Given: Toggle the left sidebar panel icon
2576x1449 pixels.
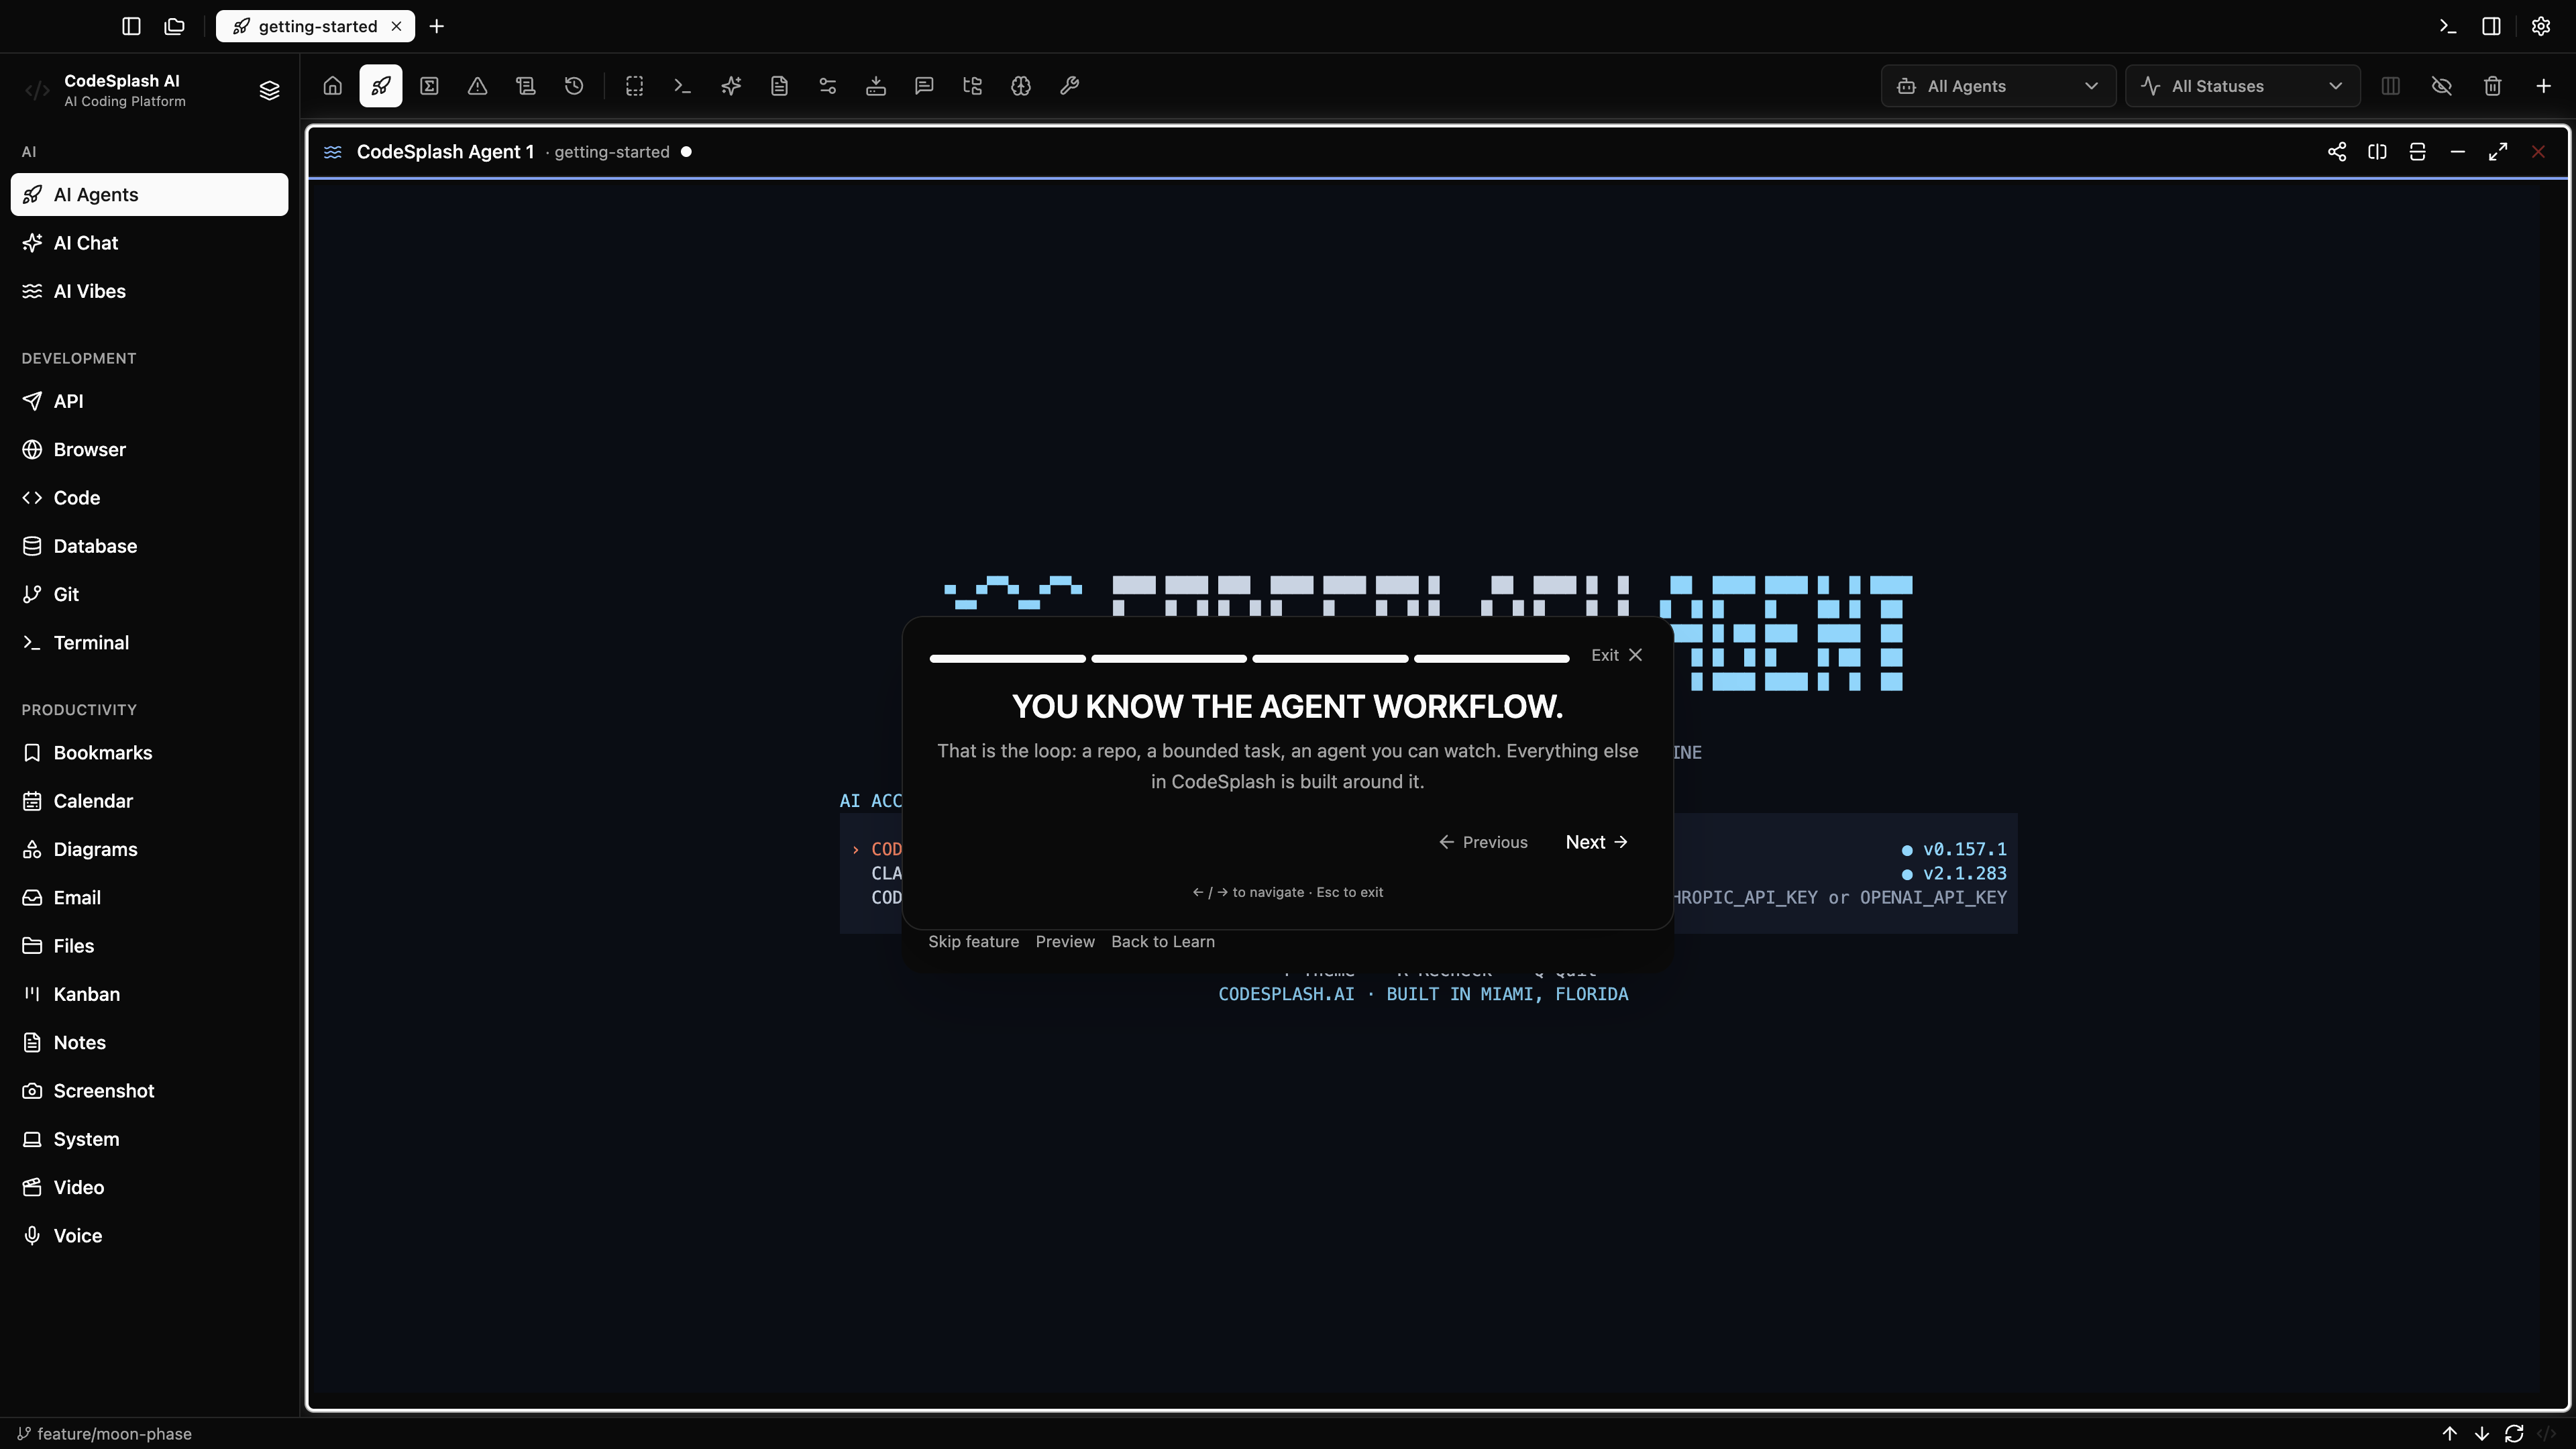Looking at the screenshot, I should tap(131, 26).
